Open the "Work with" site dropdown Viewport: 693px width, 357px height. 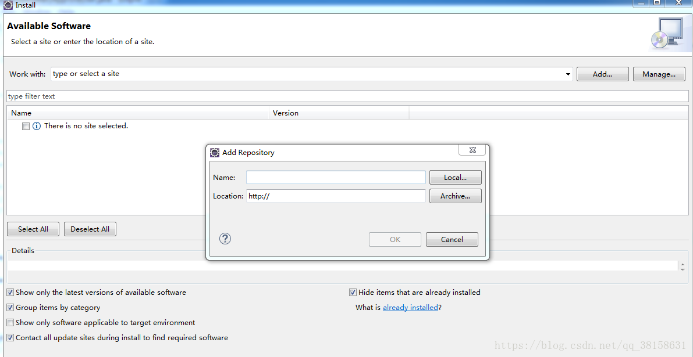pyautogui.click(x=567, y=74)
